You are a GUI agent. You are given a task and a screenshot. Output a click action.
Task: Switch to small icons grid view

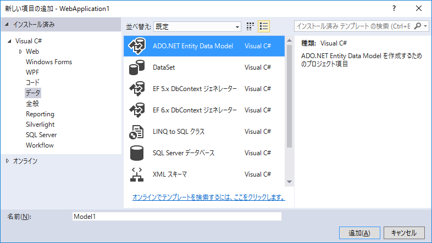pos(250,26)
